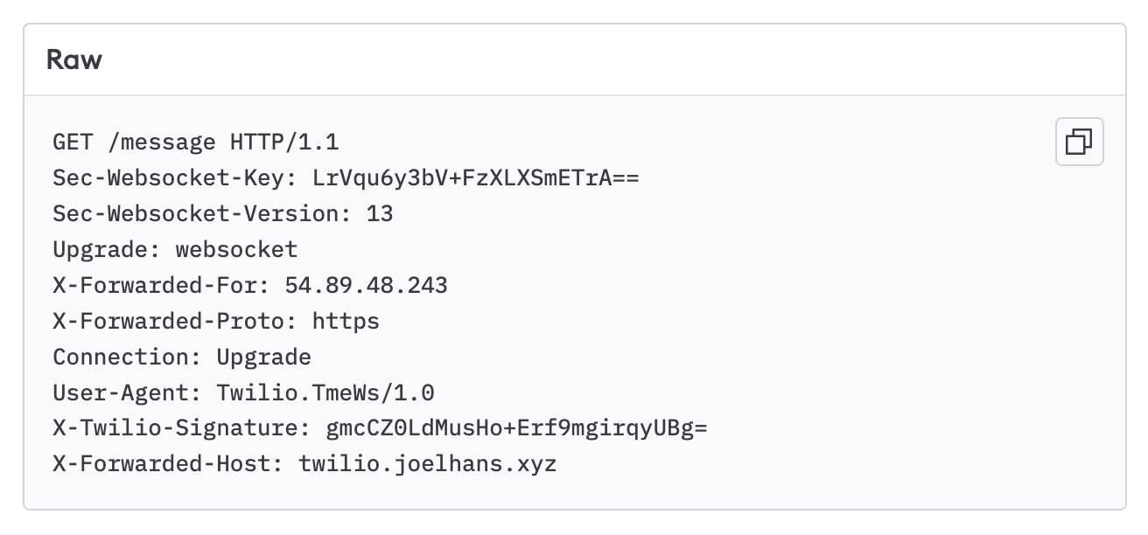The width and height of the screenshot is (1148, 535).
Task: Click the IP address 54.89.48.243
Action: coord(366,286)
